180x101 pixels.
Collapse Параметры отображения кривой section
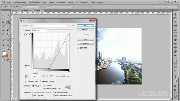click(x=26, y=81)
